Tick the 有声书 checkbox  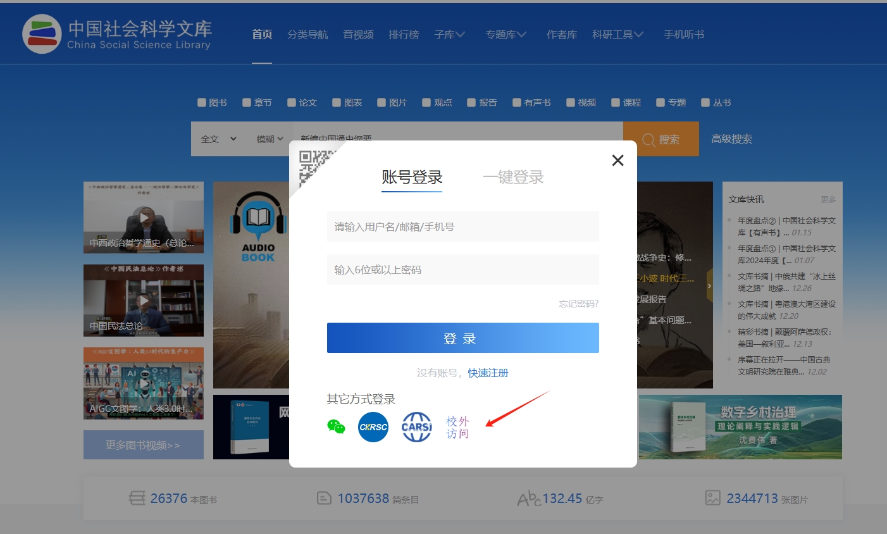pos(517,102)
